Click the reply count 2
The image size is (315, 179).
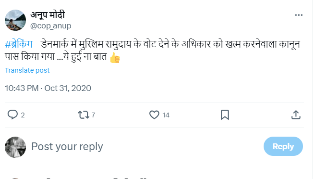(23, 115)
